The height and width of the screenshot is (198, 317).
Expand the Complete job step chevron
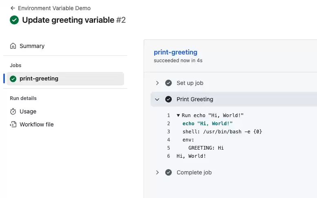(157, 172)
